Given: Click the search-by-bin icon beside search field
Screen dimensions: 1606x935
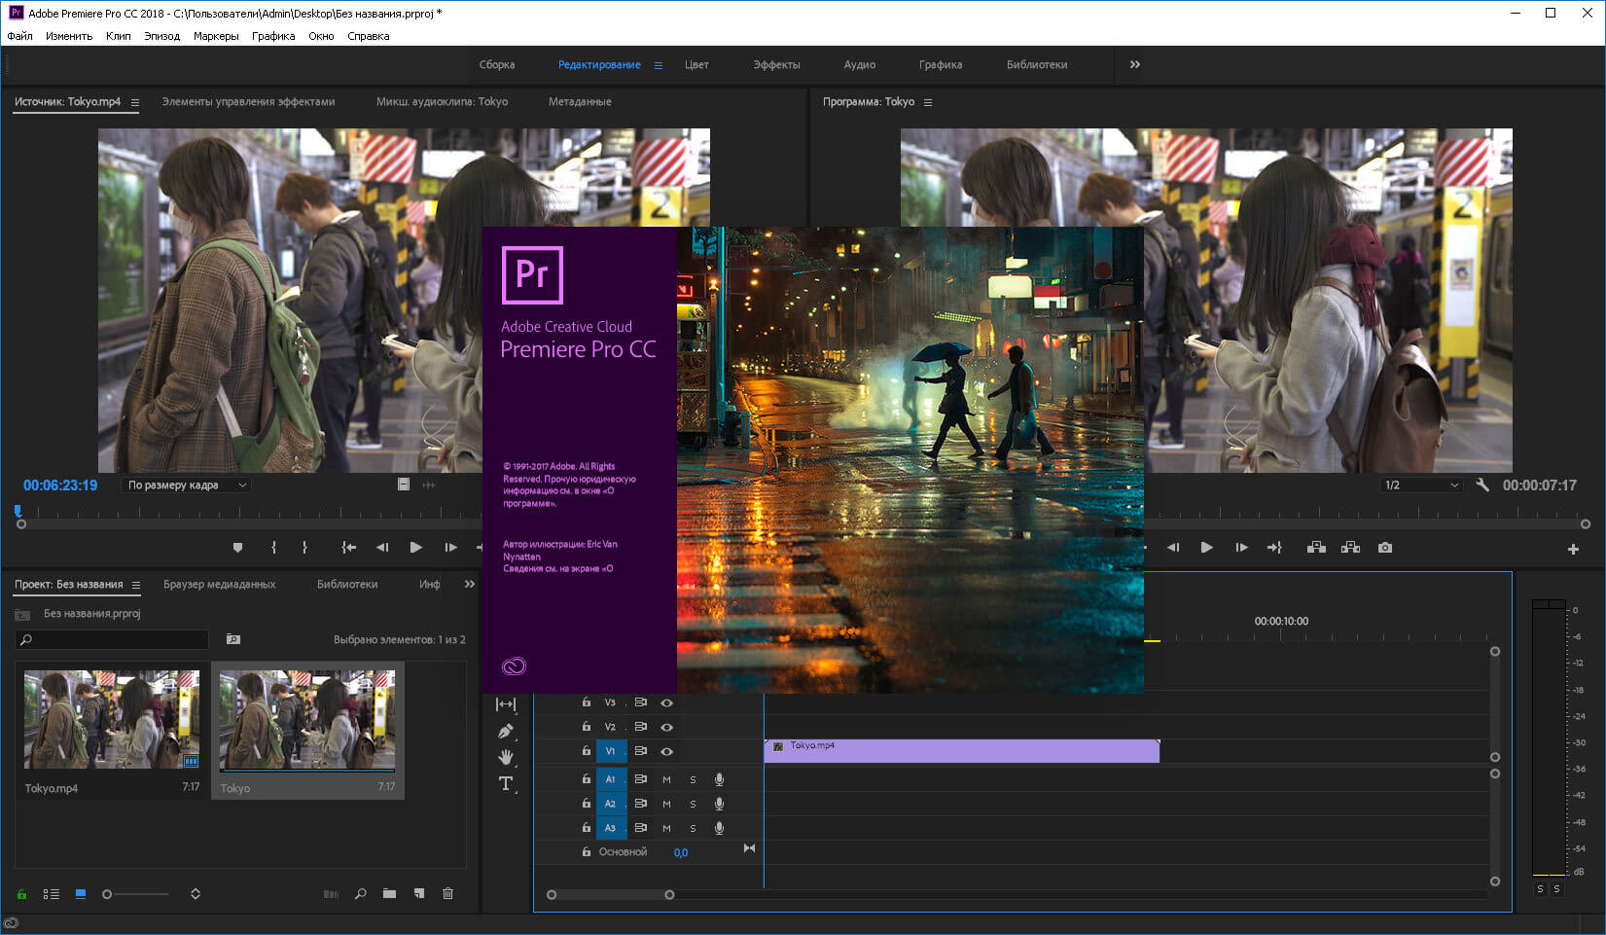Looking at the screenshot, I should pyautogui.click(x=233, y=639).
